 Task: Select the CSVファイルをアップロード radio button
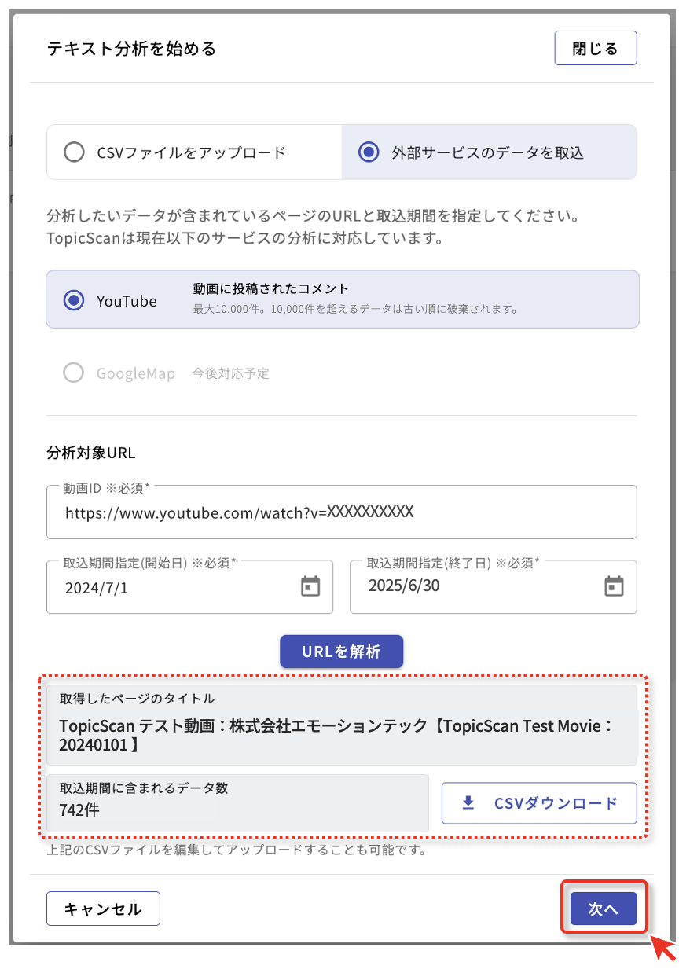tap(74, 152)
